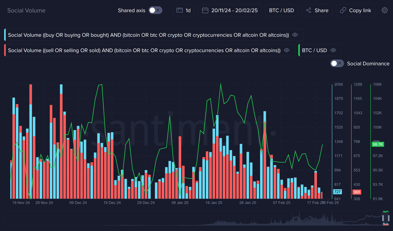Open the 1d interval dropdown
This screenshot has width=393, height=231.
188,10
